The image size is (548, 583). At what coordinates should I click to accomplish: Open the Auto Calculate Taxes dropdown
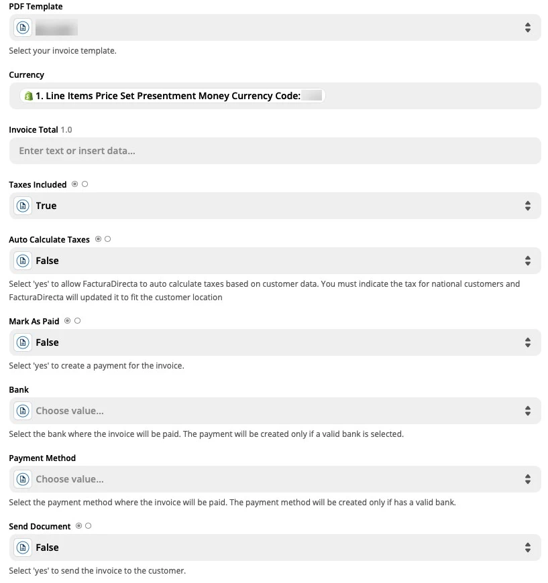point(527,261)
